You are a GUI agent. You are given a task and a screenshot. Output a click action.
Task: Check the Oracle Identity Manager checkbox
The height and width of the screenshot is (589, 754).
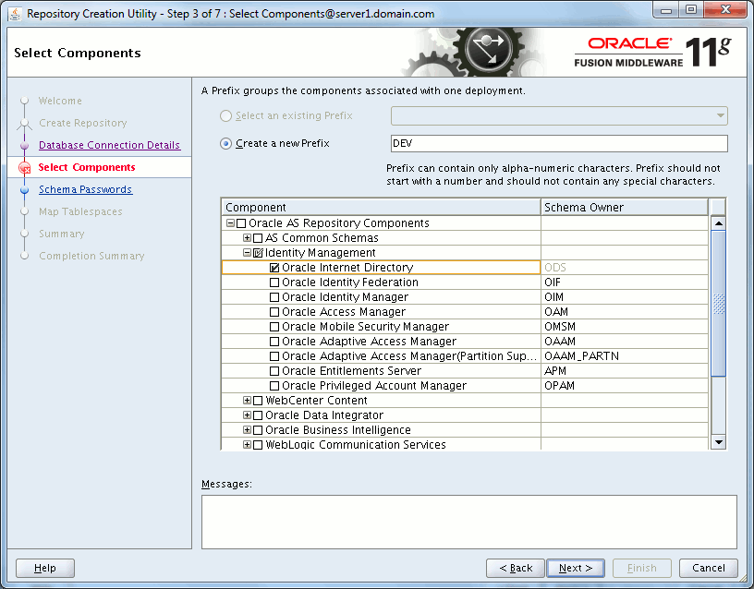point(274,297)
